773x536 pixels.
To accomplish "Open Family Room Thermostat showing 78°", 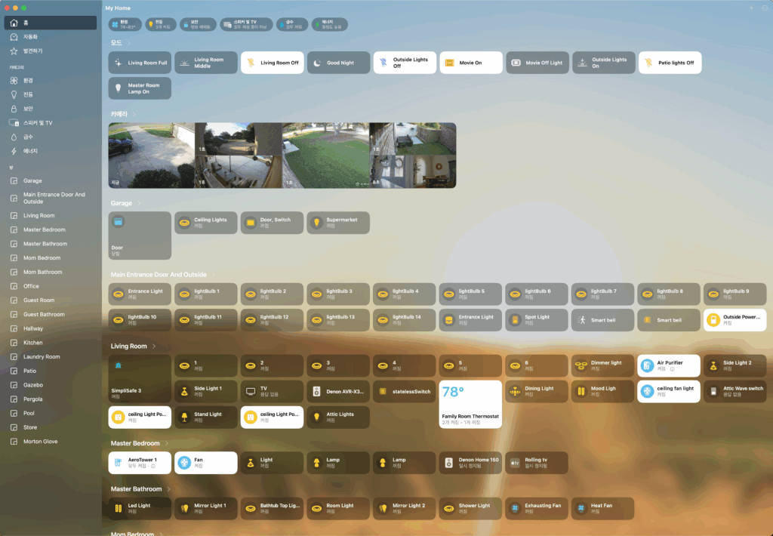I will pyautogui.click(x=470, y=405).
